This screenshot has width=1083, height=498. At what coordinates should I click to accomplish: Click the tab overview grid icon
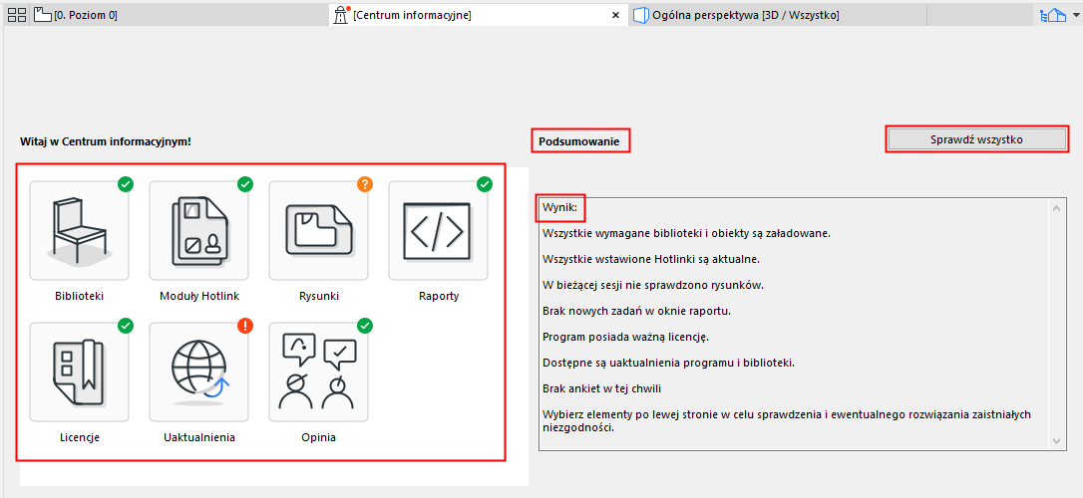coord(17,15)
